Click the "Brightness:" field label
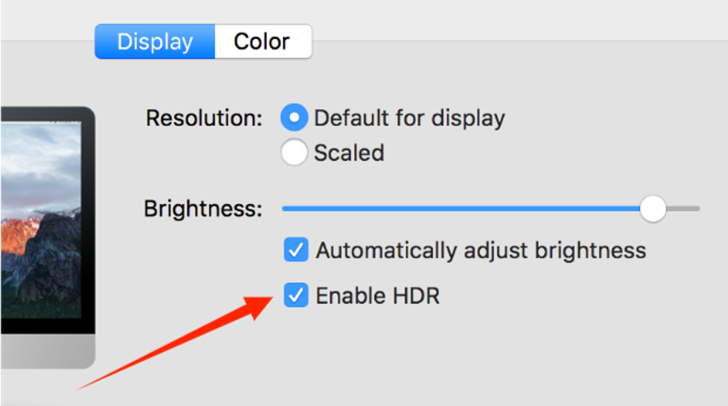728x406 pixels. point(203,209)
